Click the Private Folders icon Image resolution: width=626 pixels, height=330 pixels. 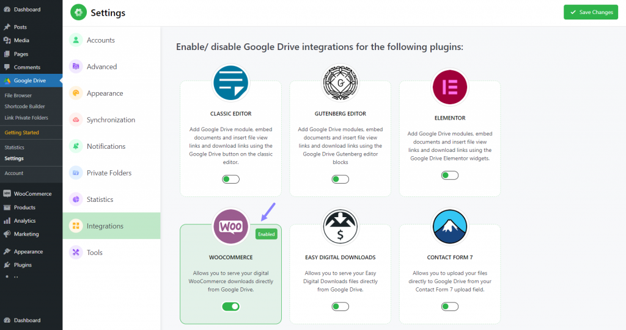click(76, 173)
